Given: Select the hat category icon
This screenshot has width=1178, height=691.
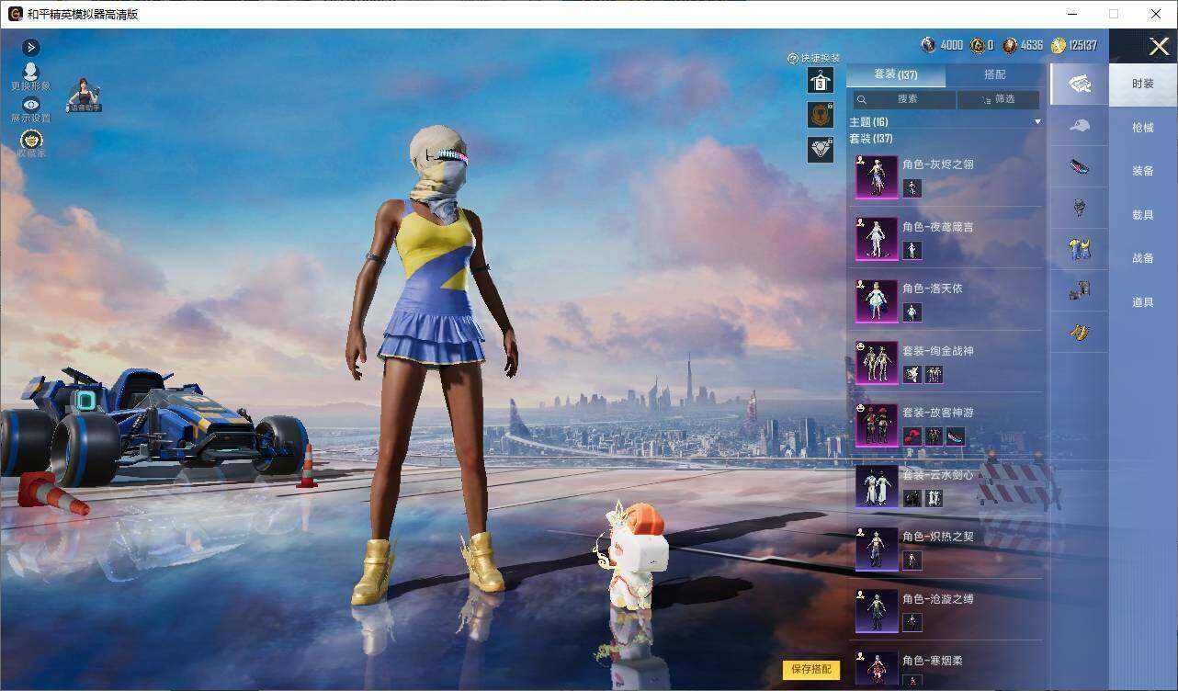Looking at the screenshot, I should (x=1080, y=126).
